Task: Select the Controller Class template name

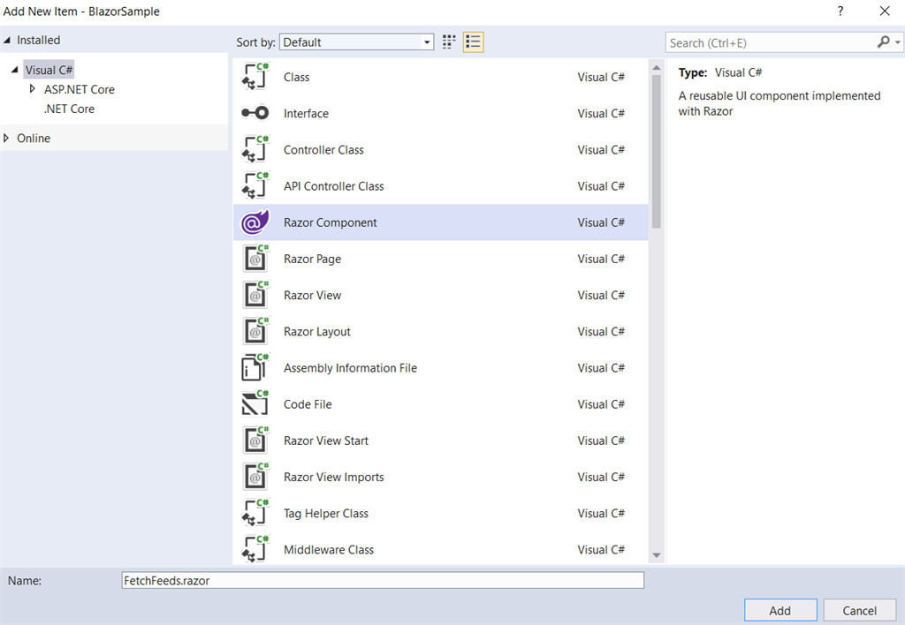Action: coord(323,150)
